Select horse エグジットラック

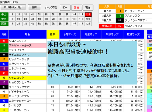point(27,64)
